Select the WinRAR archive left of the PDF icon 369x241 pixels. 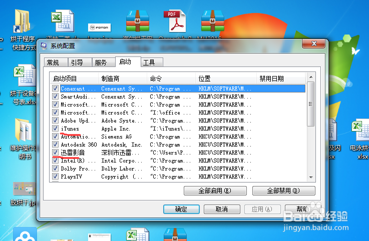point(138,20)
